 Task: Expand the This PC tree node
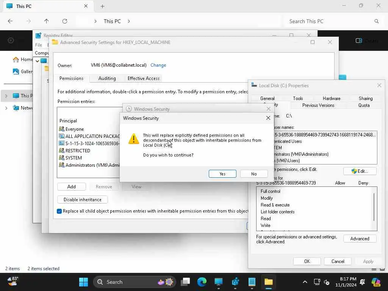(6, 96)
